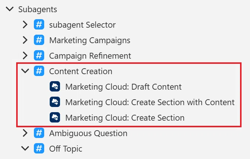Click the hash icon beside subagent Selector
Viewport: 250px width, 159px height.
[39, 25]
